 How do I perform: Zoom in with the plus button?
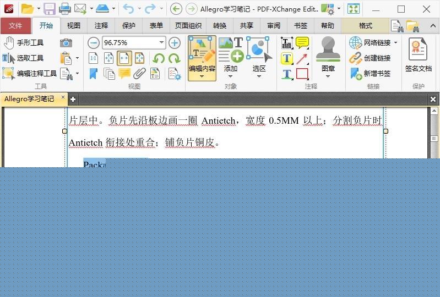[x=175, y=43]
